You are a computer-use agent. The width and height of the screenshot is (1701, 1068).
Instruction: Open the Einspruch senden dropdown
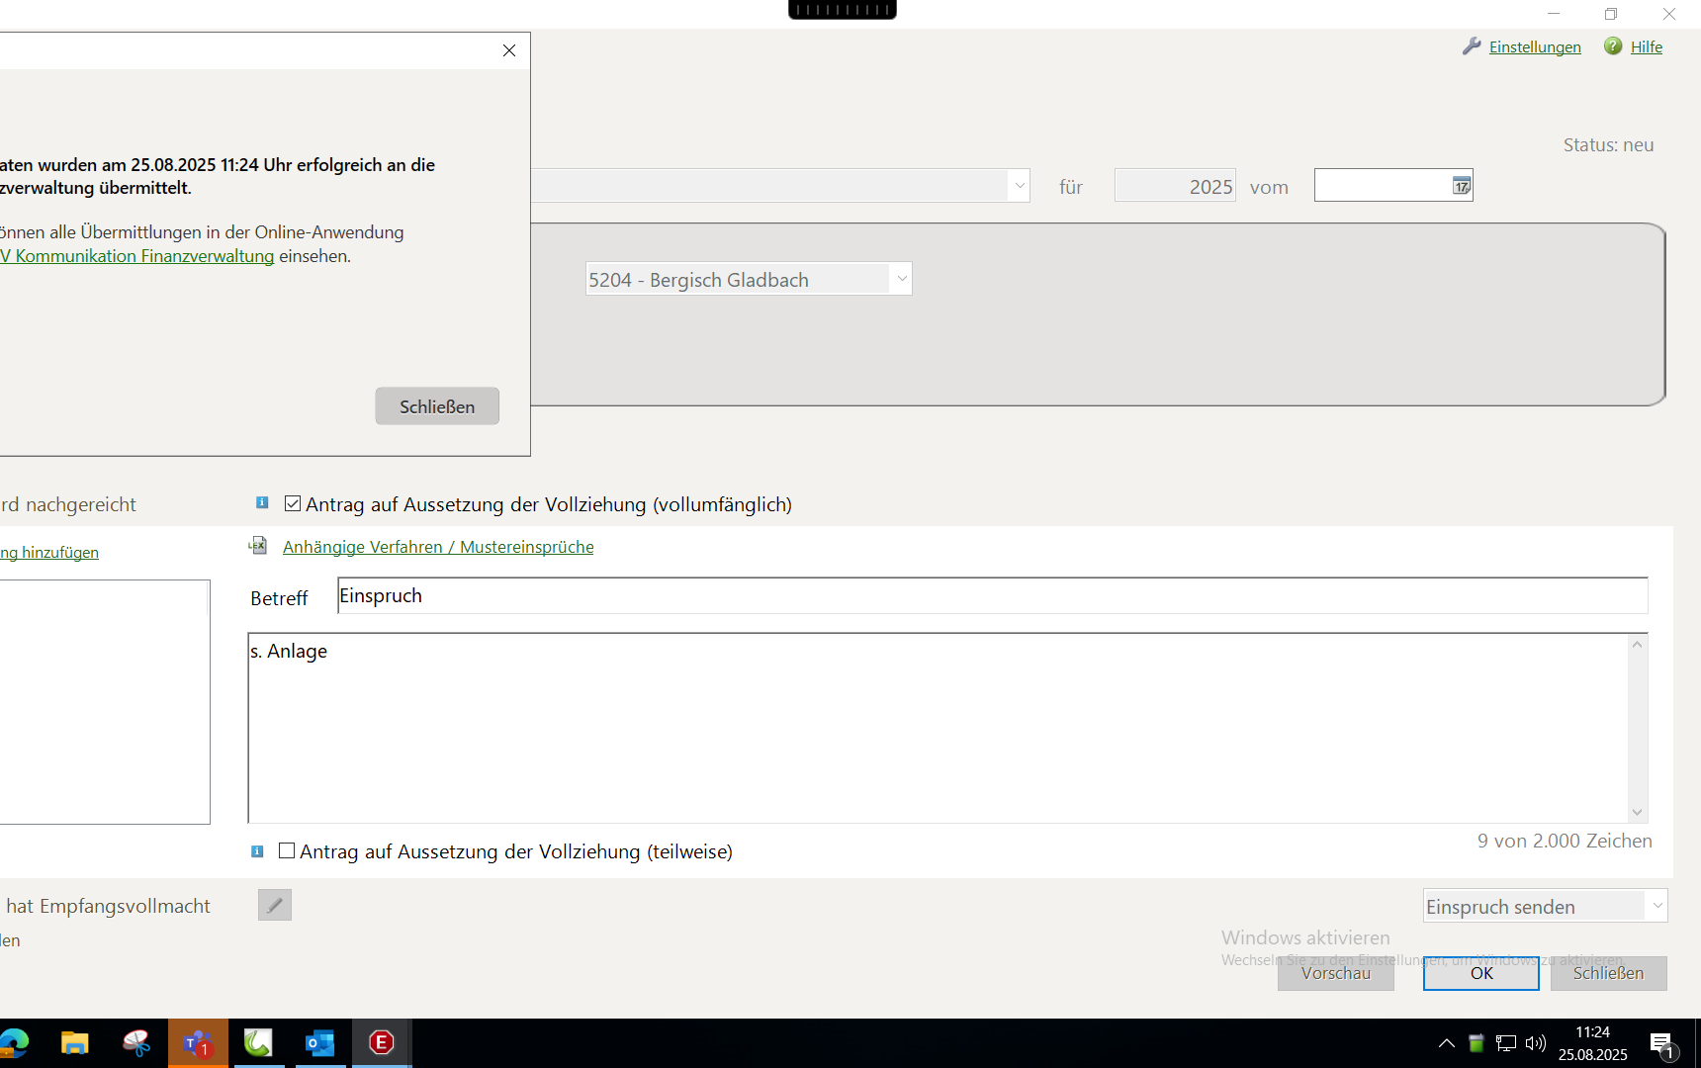[1656, 906]
